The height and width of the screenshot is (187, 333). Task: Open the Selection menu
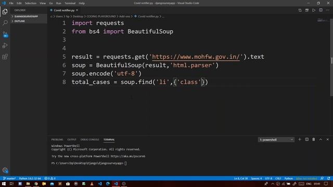tap(31, 3)
